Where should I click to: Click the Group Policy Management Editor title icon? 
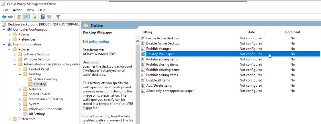[4, 4]
